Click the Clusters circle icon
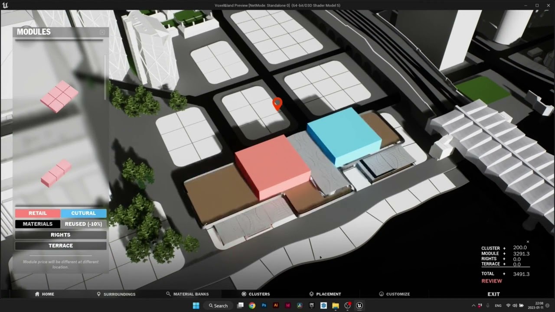Viewport: 555px width, 312px height. pyautogui.click(x=244, y=294)
